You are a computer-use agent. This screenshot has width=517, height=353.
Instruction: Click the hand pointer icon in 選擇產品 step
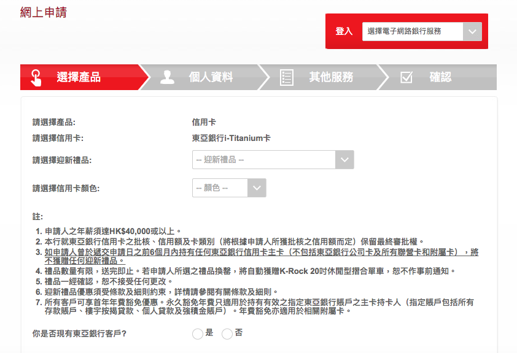point(36,77)
